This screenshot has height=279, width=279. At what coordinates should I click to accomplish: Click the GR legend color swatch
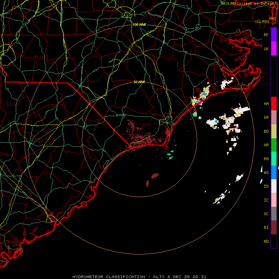[274, 117]
